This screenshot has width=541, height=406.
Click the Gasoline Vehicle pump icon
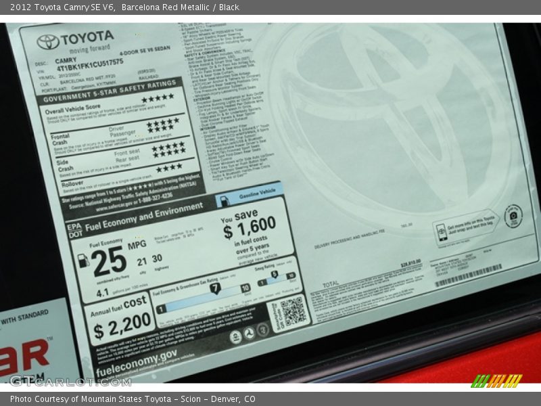click(x=224, y=200)
